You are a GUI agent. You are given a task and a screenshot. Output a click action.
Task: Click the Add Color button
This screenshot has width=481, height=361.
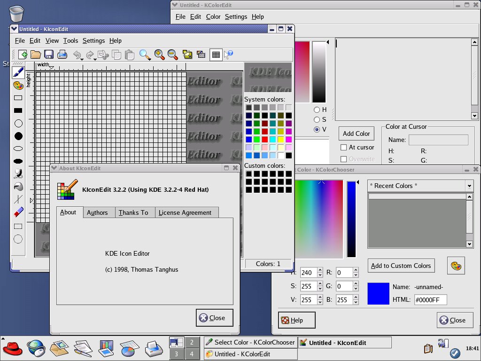356,133
